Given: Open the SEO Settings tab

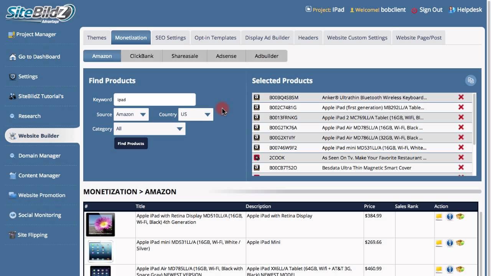Looking at the screenshot, I should (x=171, y=38).
